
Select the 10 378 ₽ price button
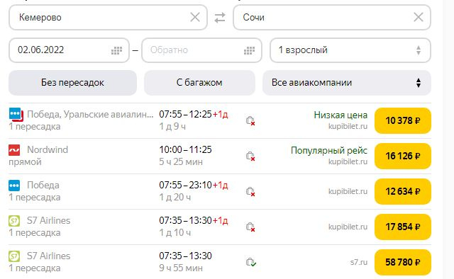[x=402, y=120]
